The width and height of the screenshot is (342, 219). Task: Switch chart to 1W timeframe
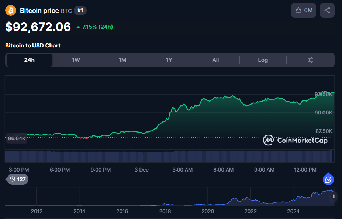click(x=76, y=60)
